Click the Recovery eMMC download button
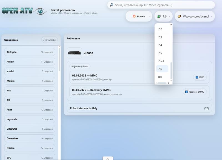This screenshot has width=222, height=160. [195, 92]
